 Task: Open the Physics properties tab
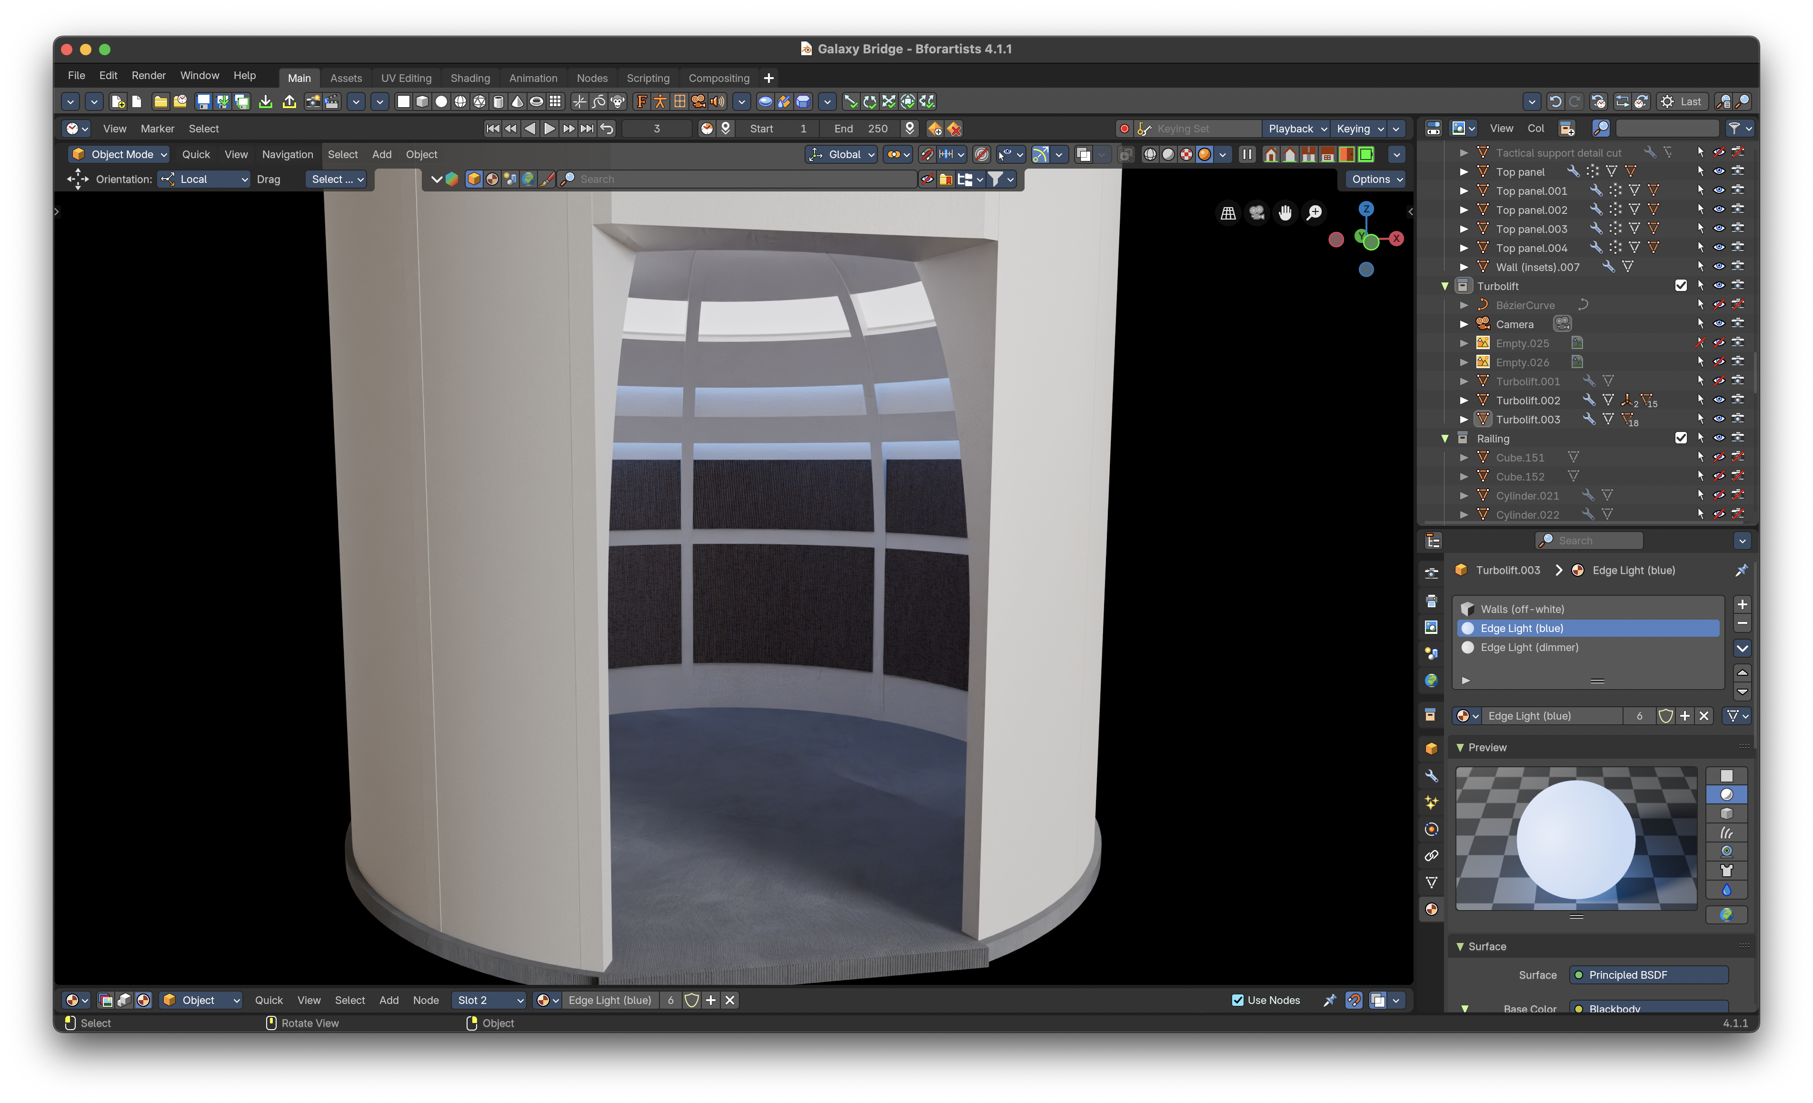point(1431,829)
